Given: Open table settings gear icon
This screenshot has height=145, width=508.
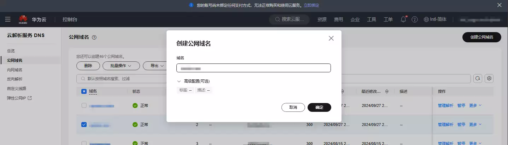Looking at the screenshot, I should 489,78.
